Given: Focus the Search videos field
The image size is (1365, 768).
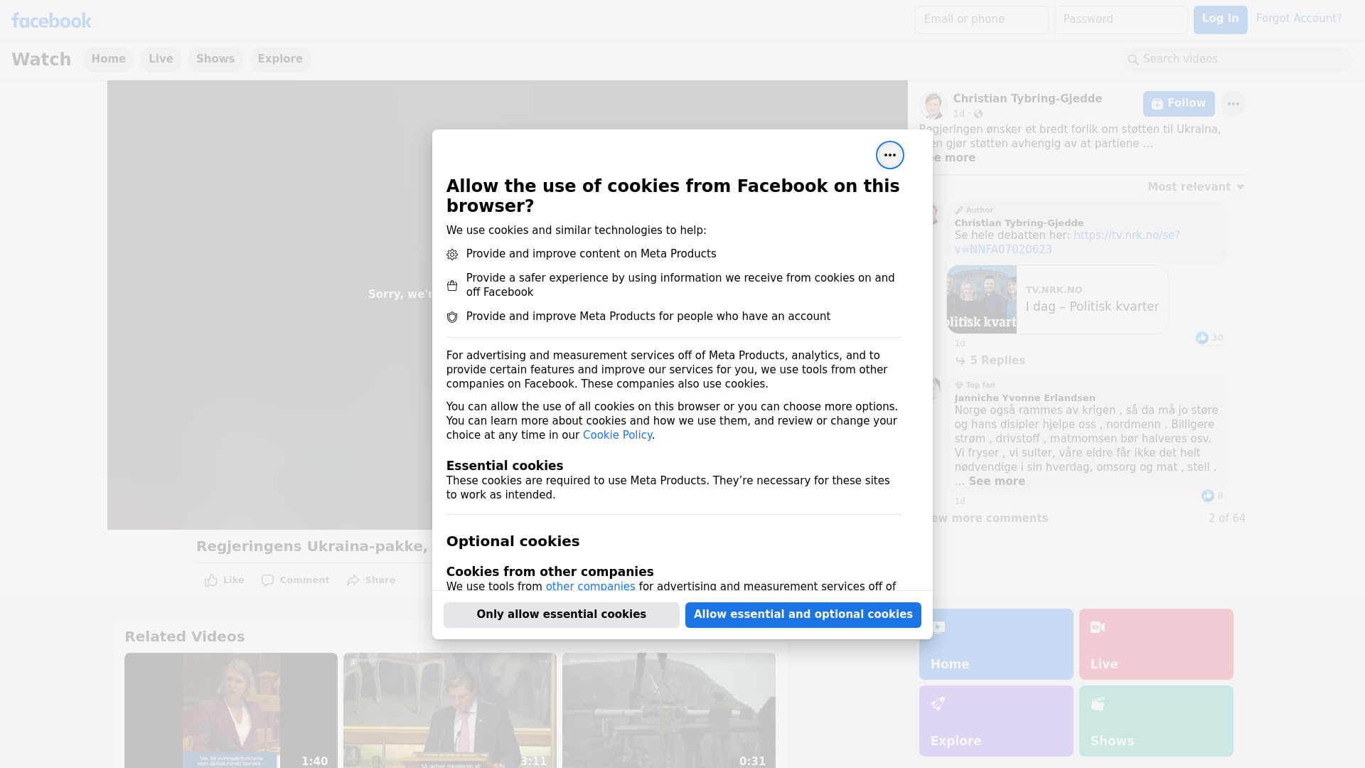Looking at the screenshot, I should coord(1237,60).
